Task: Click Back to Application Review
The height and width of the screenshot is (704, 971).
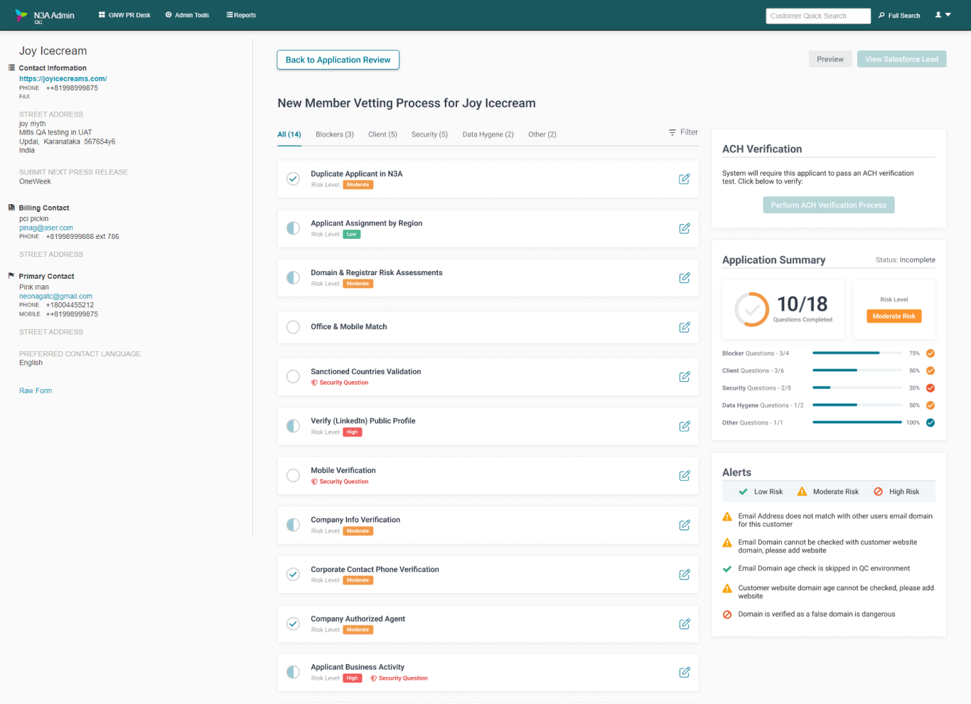Action: [338, 60]
